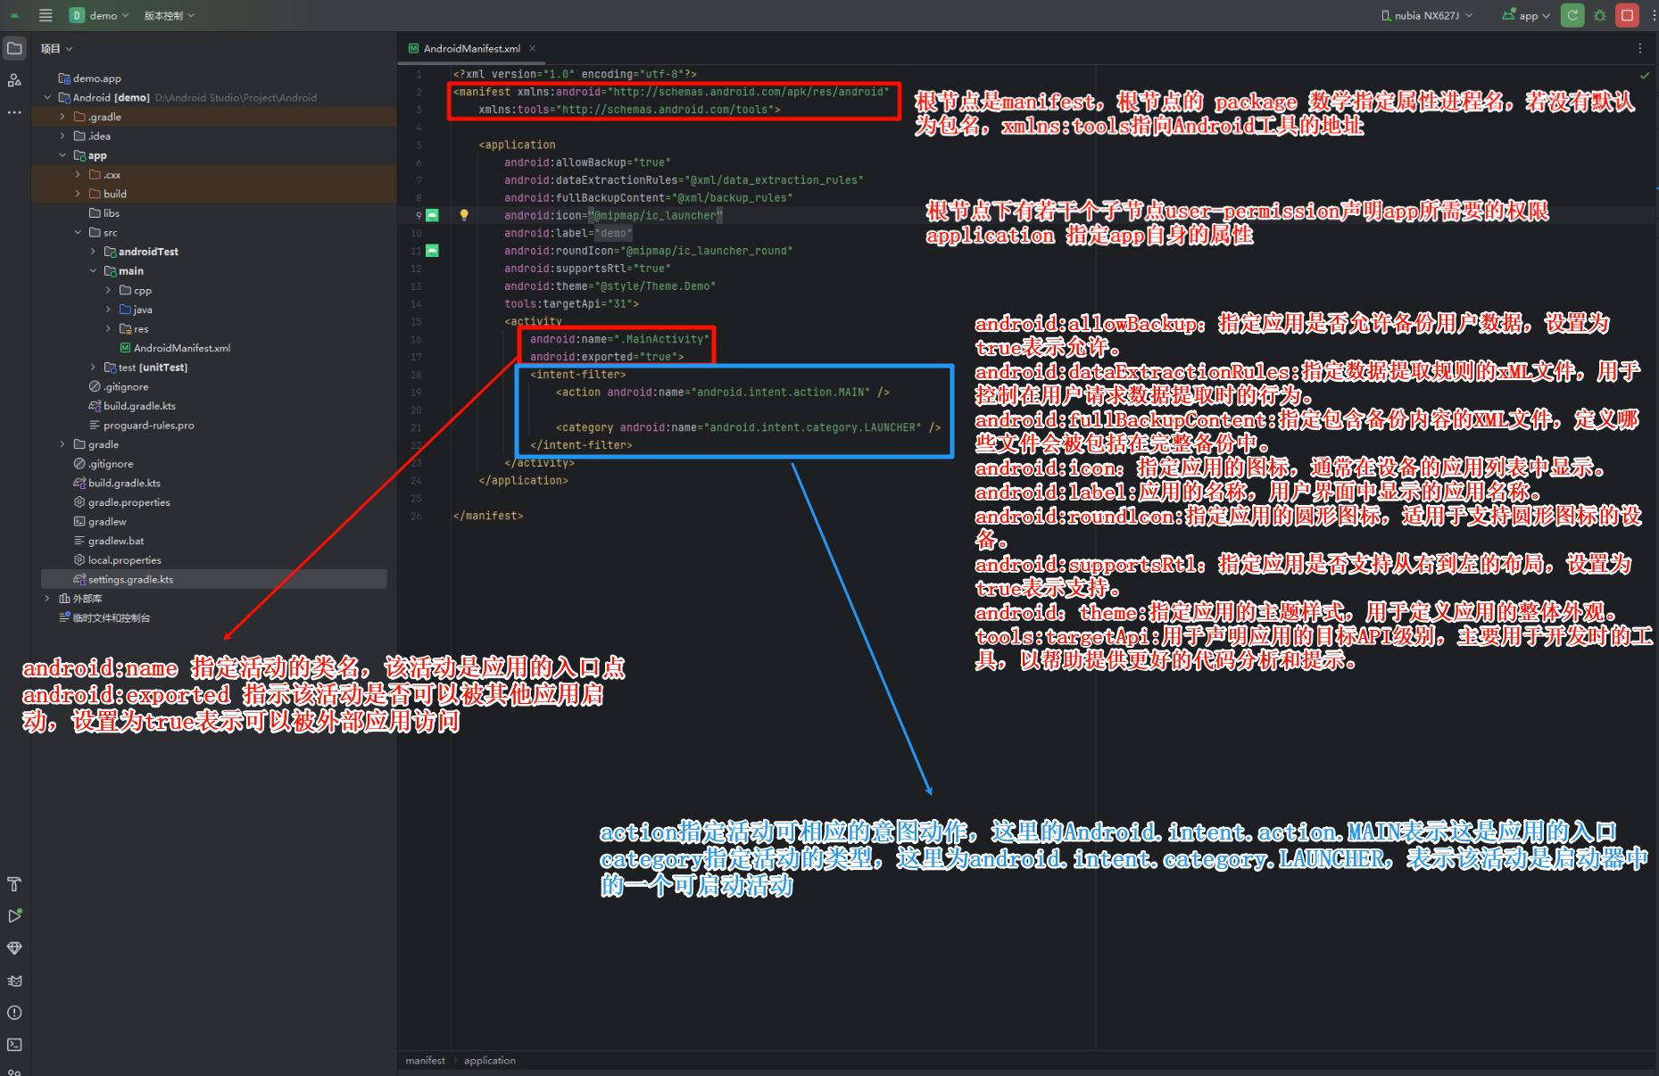Open the demo project dropdown

point(100,15)
